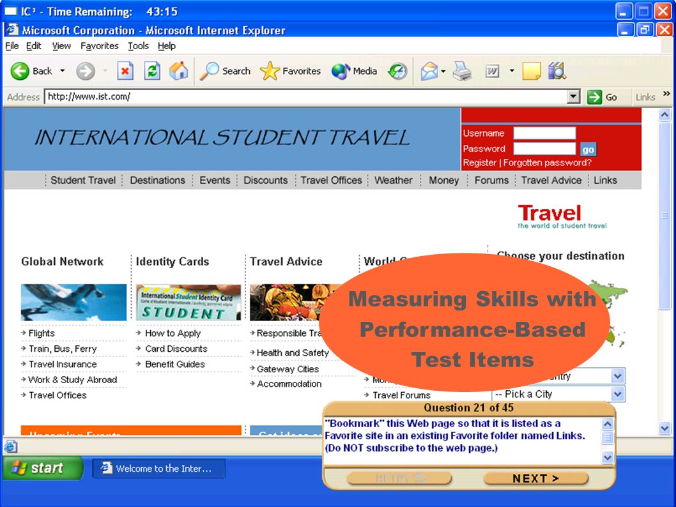Click the IE page icon in title bar
Image resolution: width=676 pixels, height=507 pixels.
12,30
